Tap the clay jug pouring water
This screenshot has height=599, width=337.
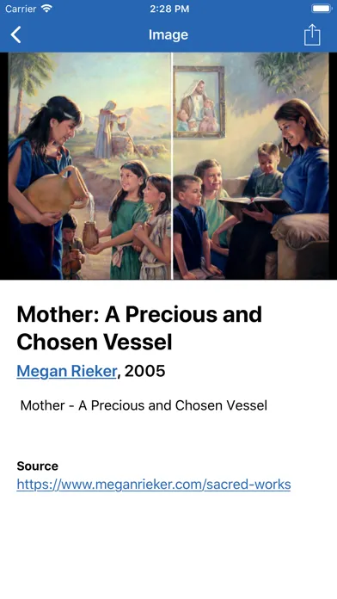coord(53,193)
